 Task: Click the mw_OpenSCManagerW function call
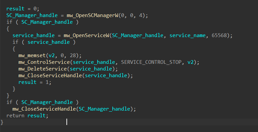pyautogui.click(x=93, y=16)
